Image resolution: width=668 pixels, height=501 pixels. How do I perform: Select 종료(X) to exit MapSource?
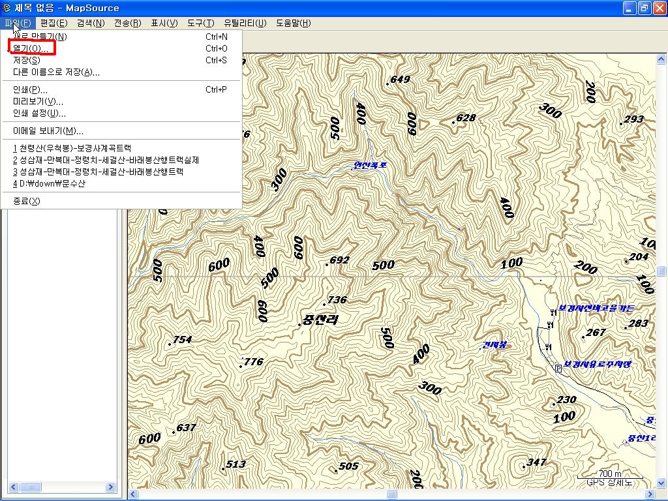(121, 201)
